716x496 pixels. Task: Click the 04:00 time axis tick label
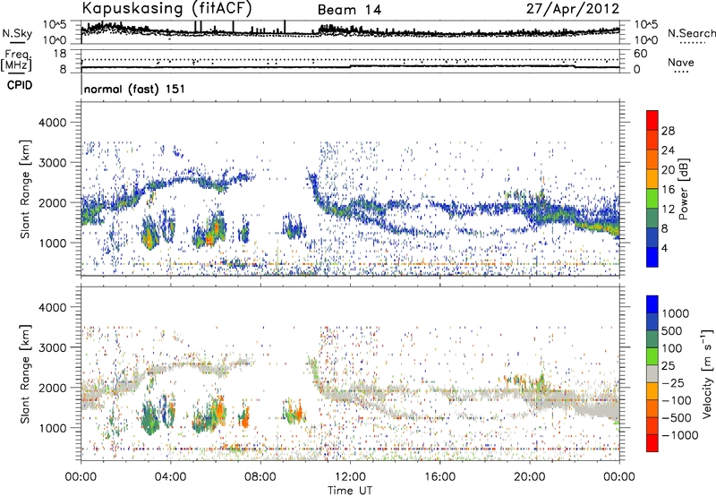tap(171, 477)
